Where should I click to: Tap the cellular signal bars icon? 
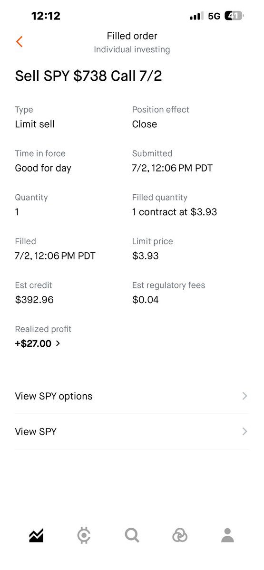point(196,16)
